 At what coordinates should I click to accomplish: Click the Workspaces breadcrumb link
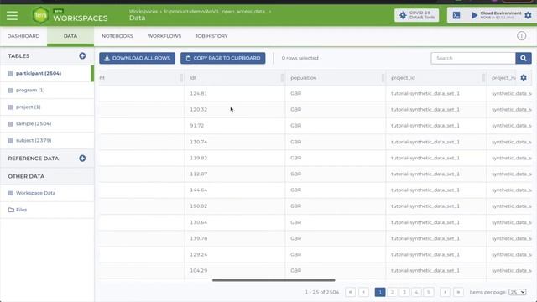143,11
